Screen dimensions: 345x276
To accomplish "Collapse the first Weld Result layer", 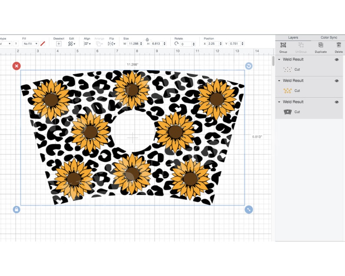I will [279, 60].
